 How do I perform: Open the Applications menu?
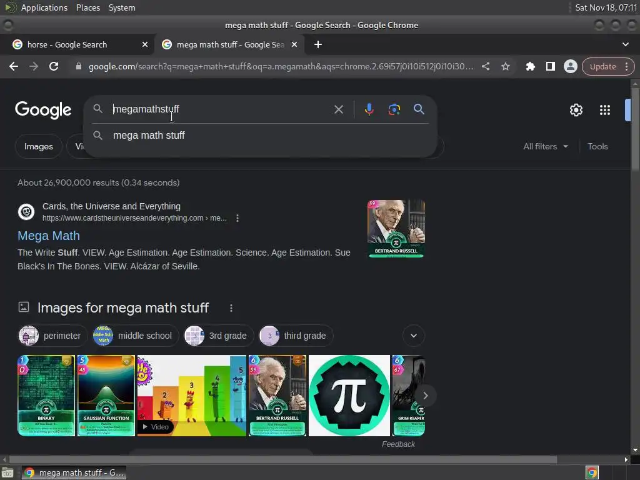pyautogui.click(x=44, y=7)
